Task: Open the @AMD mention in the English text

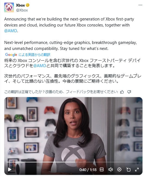Action: pos(11,31)
